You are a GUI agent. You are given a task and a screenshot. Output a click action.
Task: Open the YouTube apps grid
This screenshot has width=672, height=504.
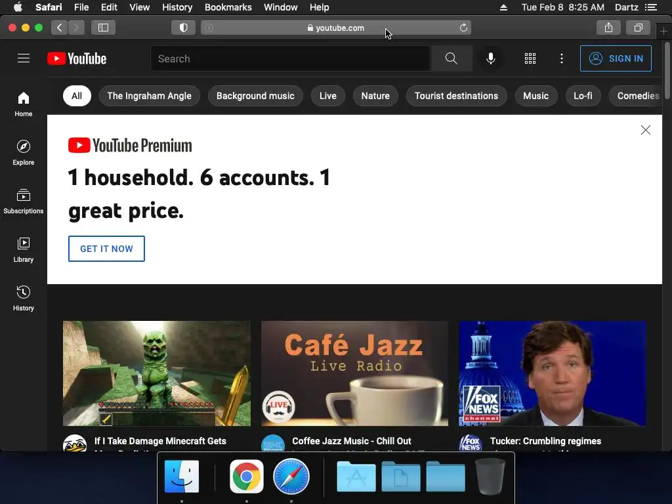coord(530,58)
